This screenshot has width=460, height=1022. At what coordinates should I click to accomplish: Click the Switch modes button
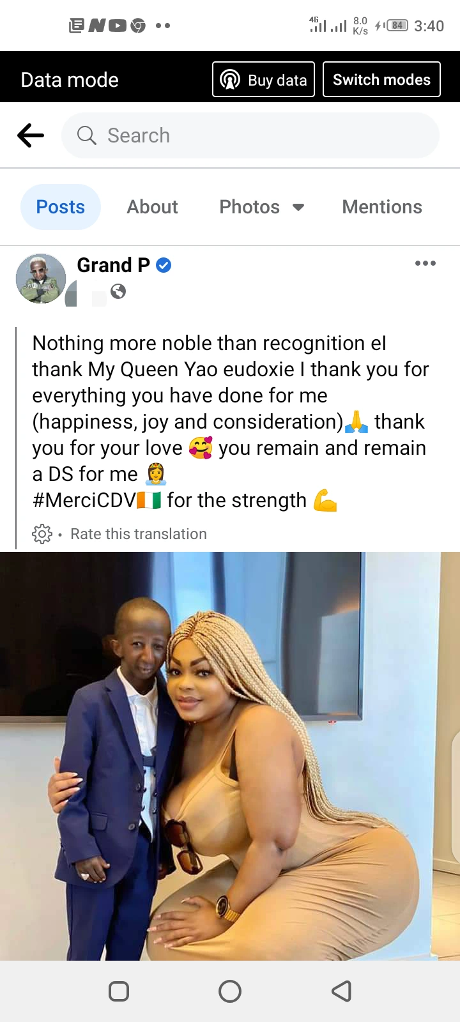(381, 79)
